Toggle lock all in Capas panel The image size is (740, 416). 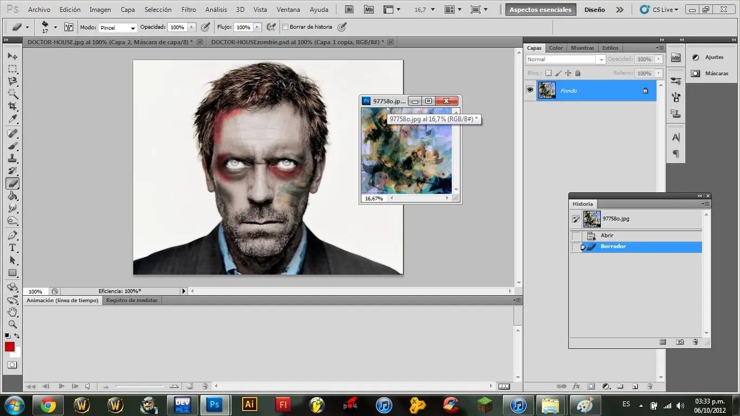[x=577, y=73]
